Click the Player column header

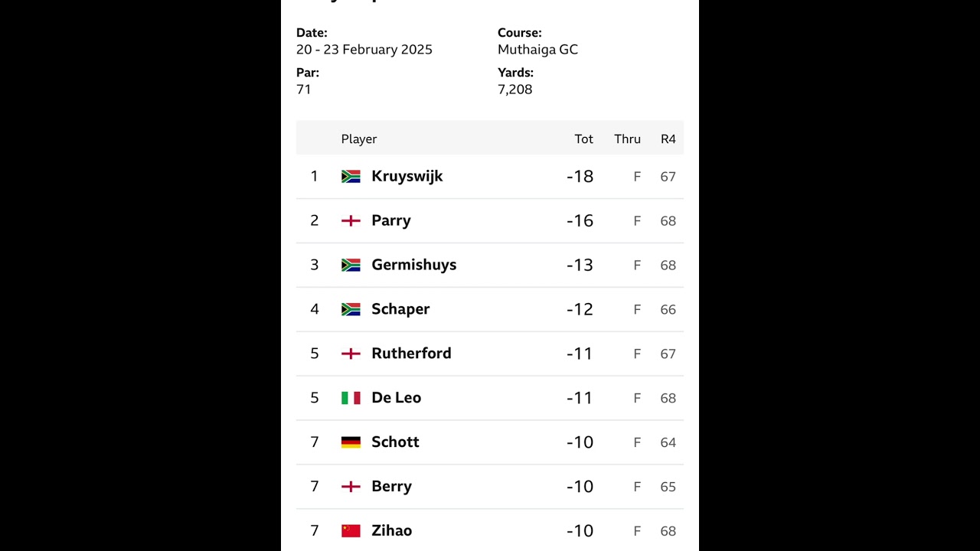[x=359, y=139]
